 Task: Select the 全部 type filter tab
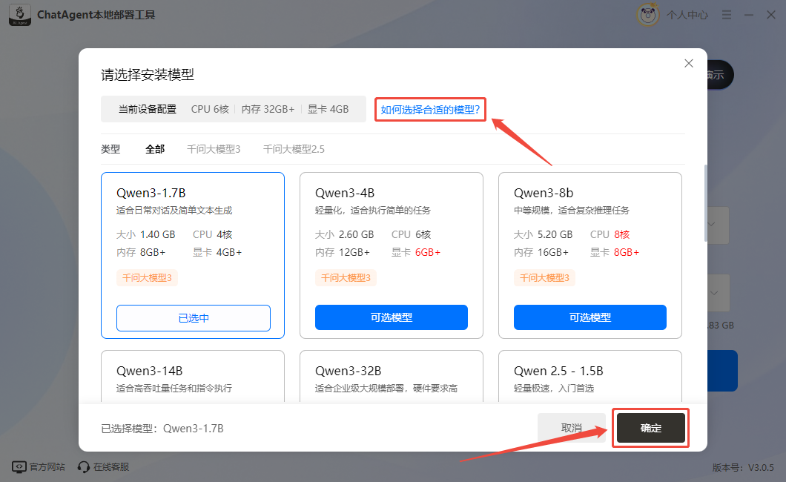click(x=155, y=149)
